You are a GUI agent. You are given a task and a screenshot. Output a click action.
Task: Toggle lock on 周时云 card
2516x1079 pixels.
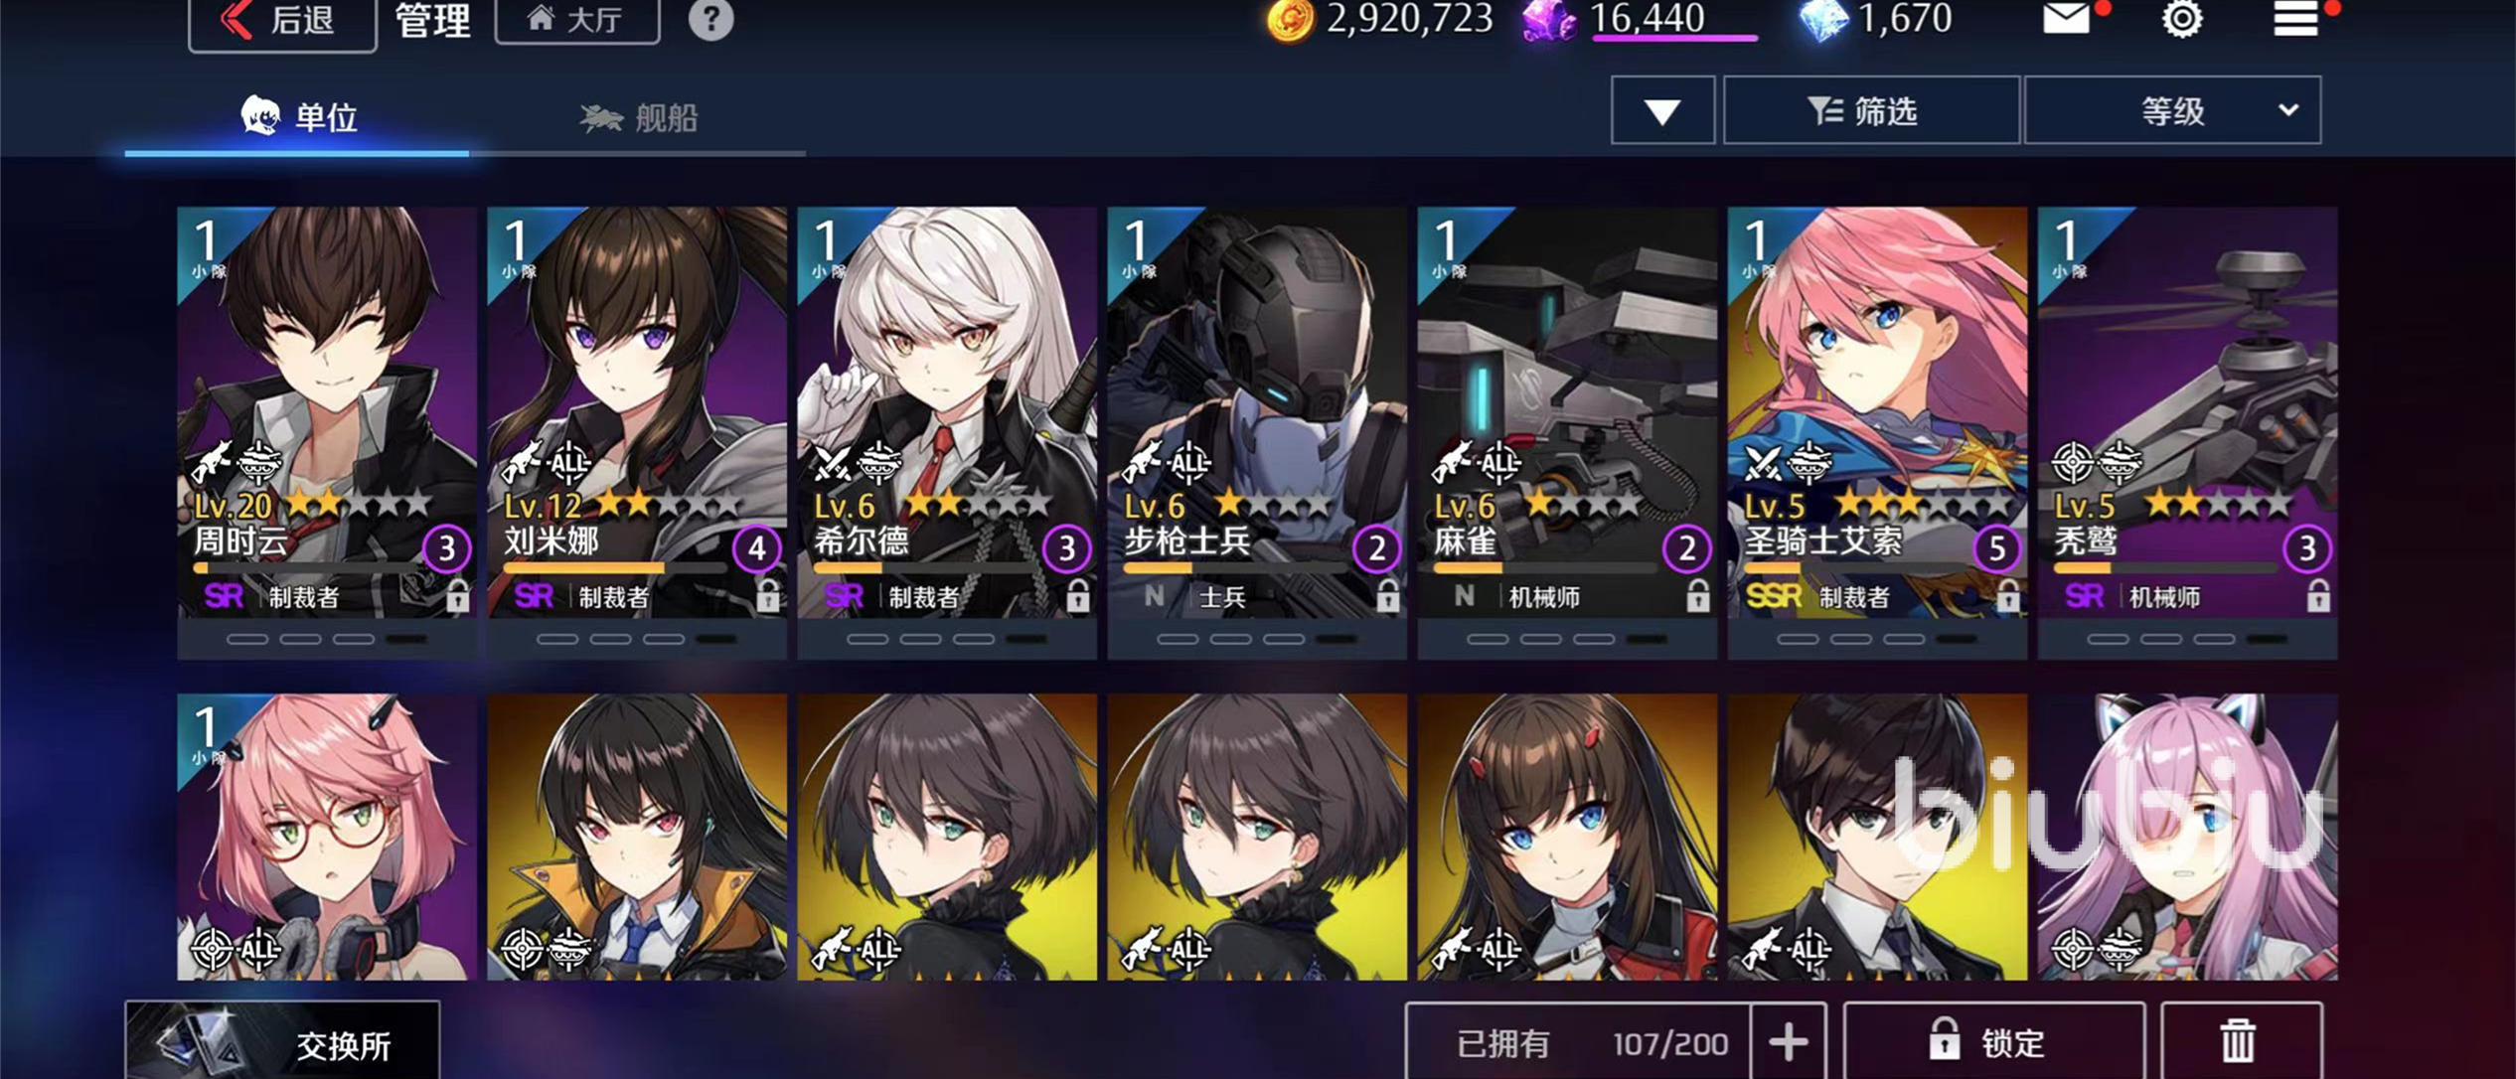click(x=457, y=595)
